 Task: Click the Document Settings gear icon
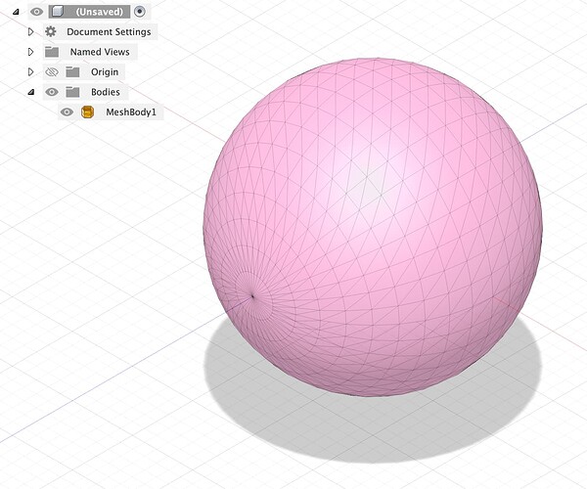pos(51,31)
